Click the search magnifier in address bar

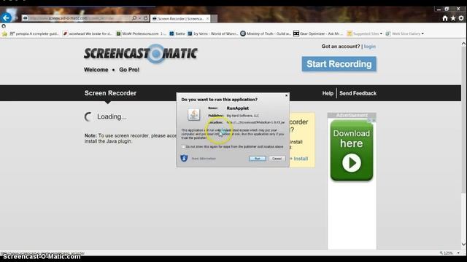click(x=134, y=18)
